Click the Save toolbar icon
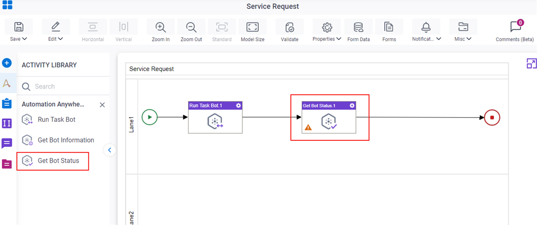This screenshot has width=537, height=225. tap(19, 27)
